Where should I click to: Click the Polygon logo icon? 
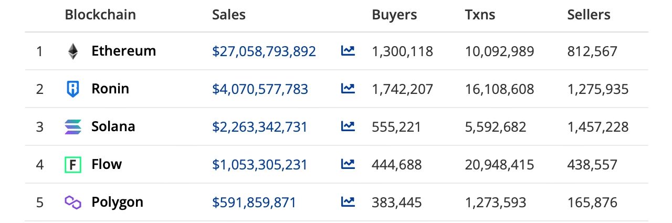(72, 203)
